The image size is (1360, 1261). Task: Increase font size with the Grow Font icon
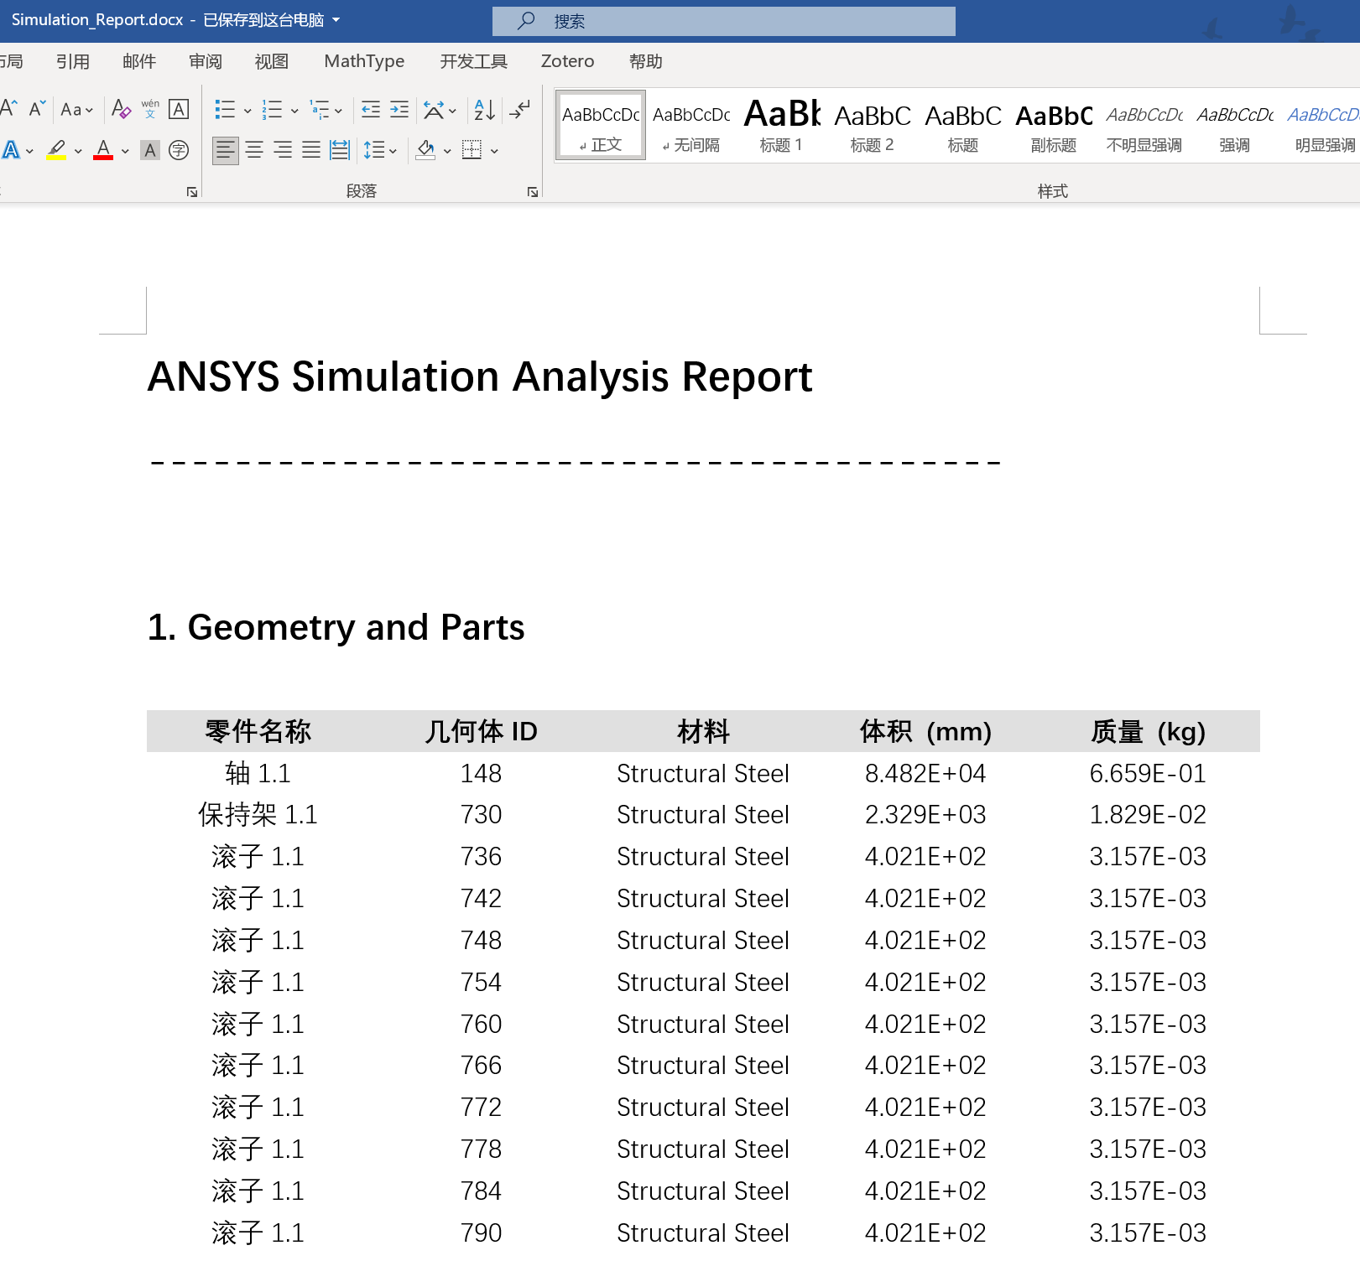(8, 108)
